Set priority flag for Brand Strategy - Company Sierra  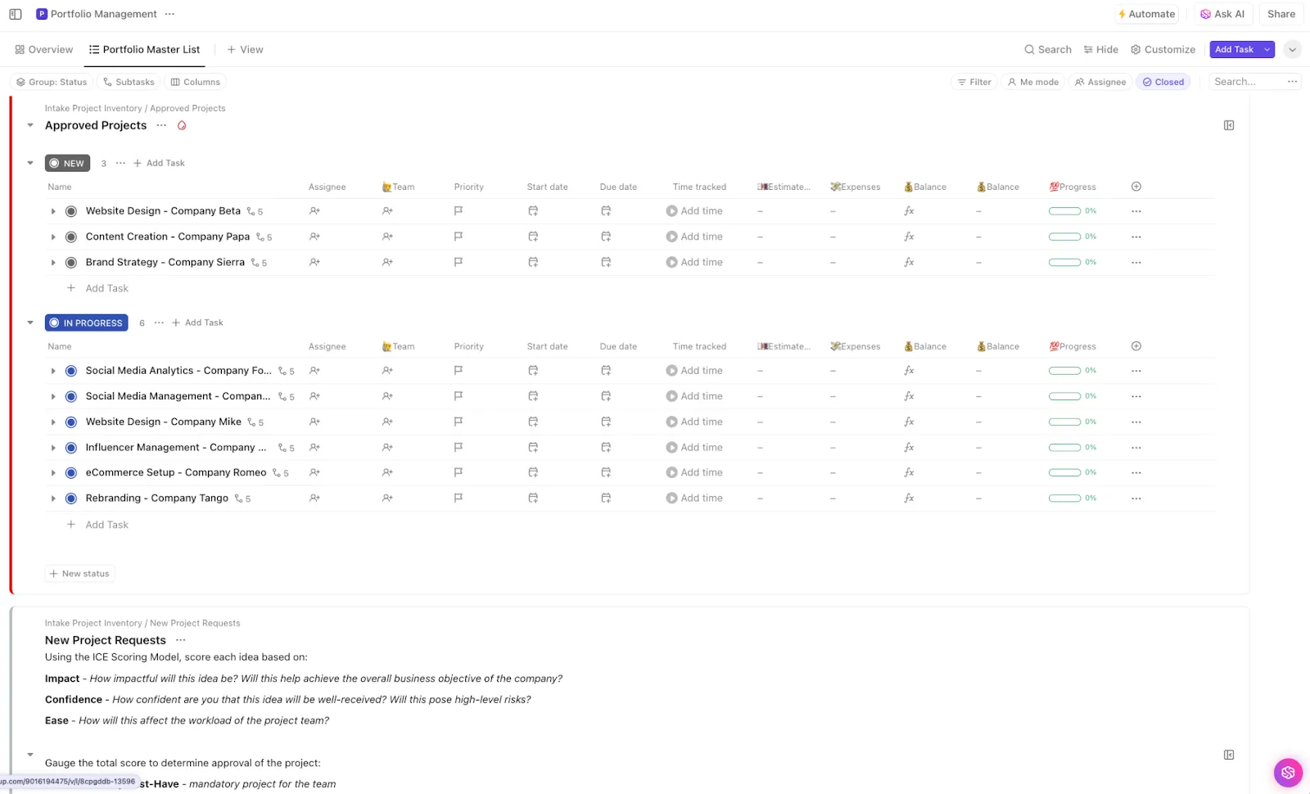coord(458,262)
